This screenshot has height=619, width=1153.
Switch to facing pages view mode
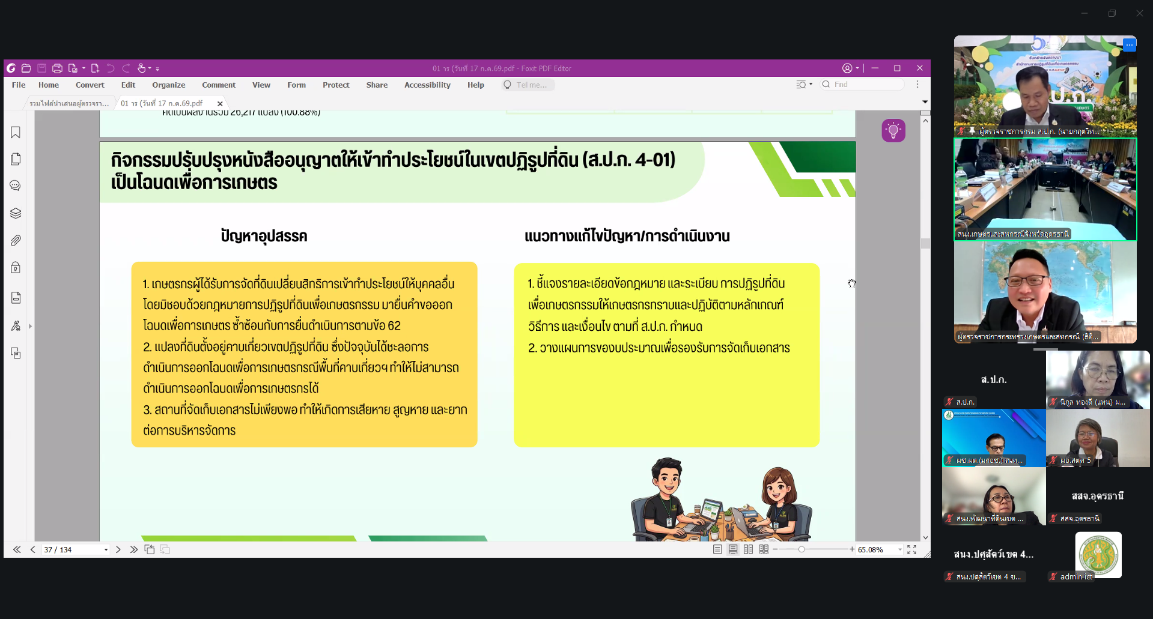click(x=748, y=549)
